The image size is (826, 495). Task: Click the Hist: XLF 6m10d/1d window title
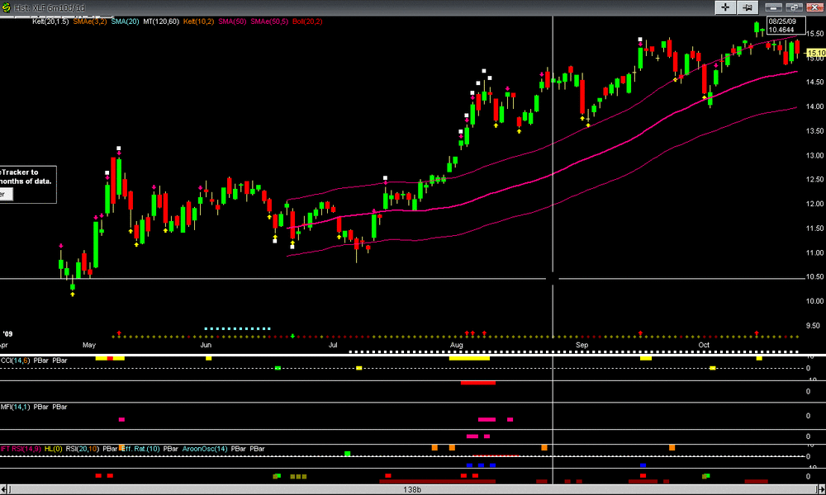[x=49, y=8]
